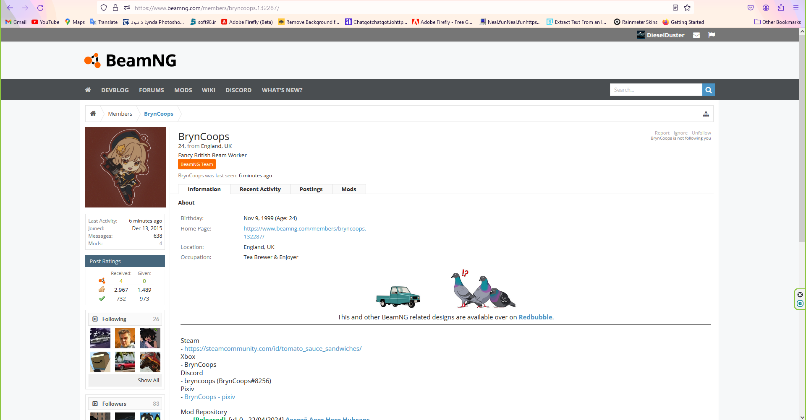Open the inbox envelope icon

(696, 35)
